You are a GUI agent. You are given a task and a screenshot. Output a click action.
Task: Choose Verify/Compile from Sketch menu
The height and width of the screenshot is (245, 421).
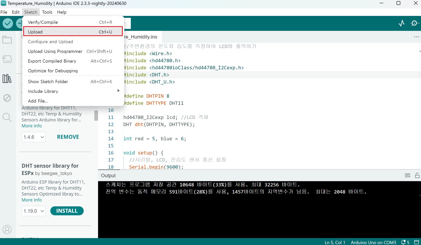tap(73, 22)
